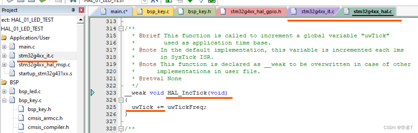Expand stm32g4xx_hal_msp.c tree node

(x=4, y=65)
